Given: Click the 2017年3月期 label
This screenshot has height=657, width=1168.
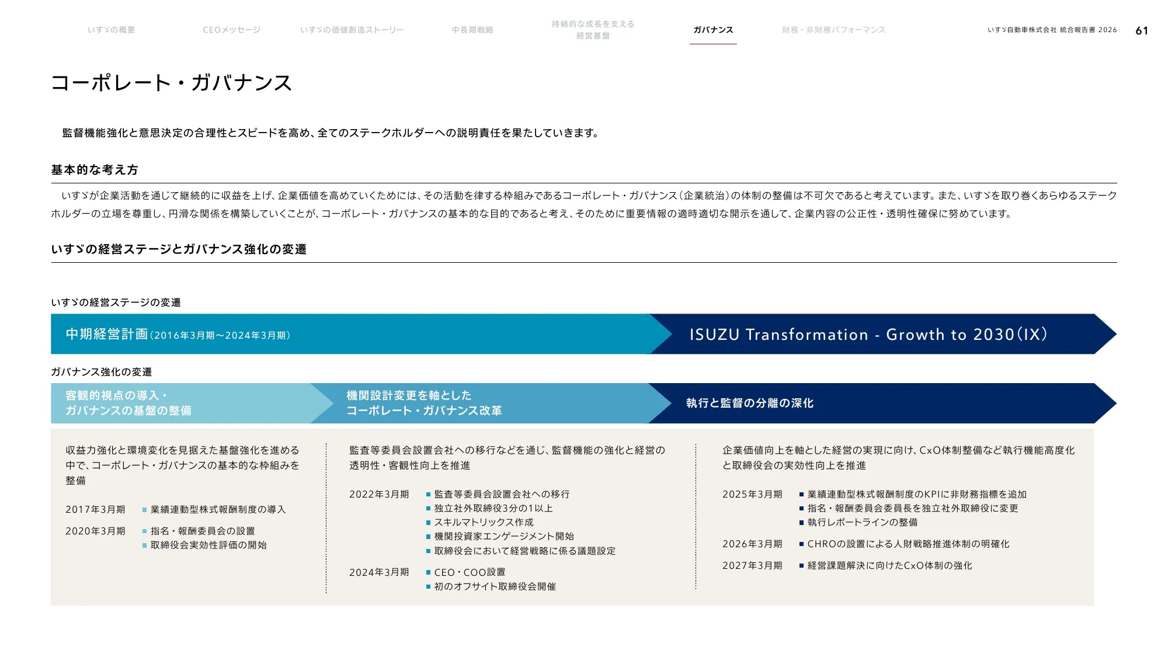Looking at the screenshot, I should 95,510.
